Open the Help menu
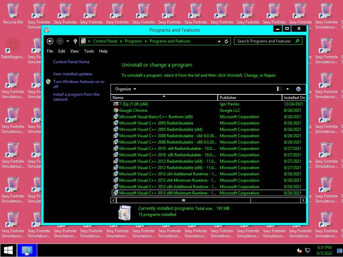 coord(103,51)
